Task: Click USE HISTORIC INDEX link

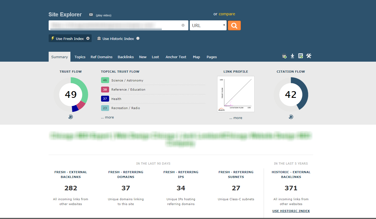Action: click(291, 211)
